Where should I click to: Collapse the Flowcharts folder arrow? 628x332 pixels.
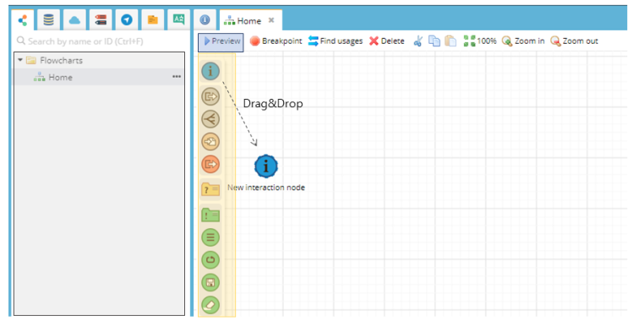point(20,60)
